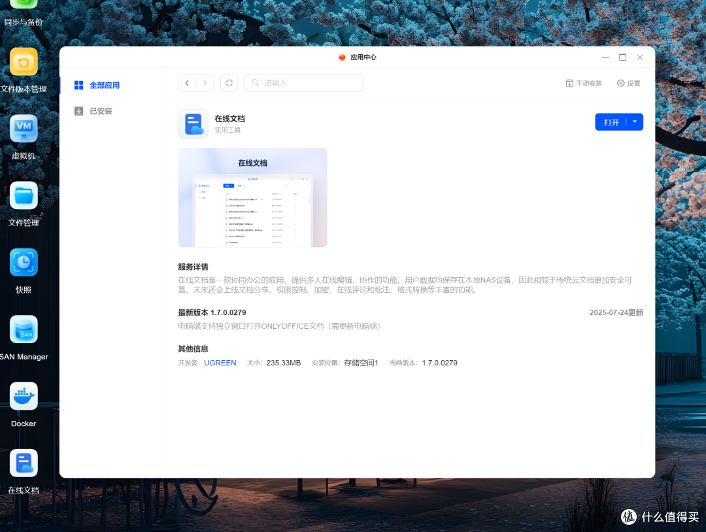View the 在线文档 preview screenshot
Viewport: 706px width, 532px height.
pyautogui.click(x=252, y=197)
